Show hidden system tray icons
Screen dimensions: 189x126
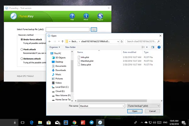click(142, 123)
